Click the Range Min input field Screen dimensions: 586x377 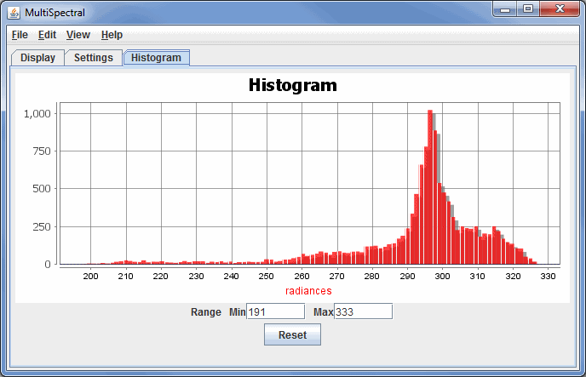[x=275, y=311]
